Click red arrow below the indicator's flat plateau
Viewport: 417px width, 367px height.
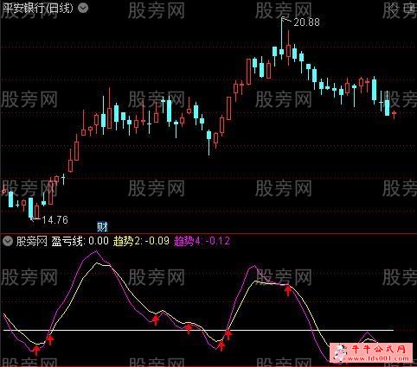pos(287,290)
